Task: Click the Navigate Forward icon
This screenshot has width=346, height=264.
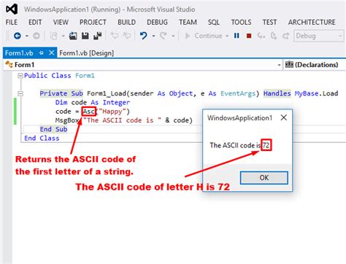Action: pos(36,36)
